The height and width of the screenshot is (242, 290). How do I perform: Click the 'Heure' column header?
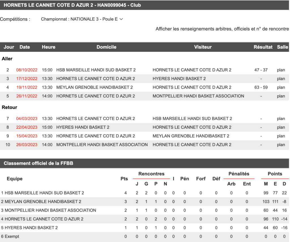coord(48,47)
